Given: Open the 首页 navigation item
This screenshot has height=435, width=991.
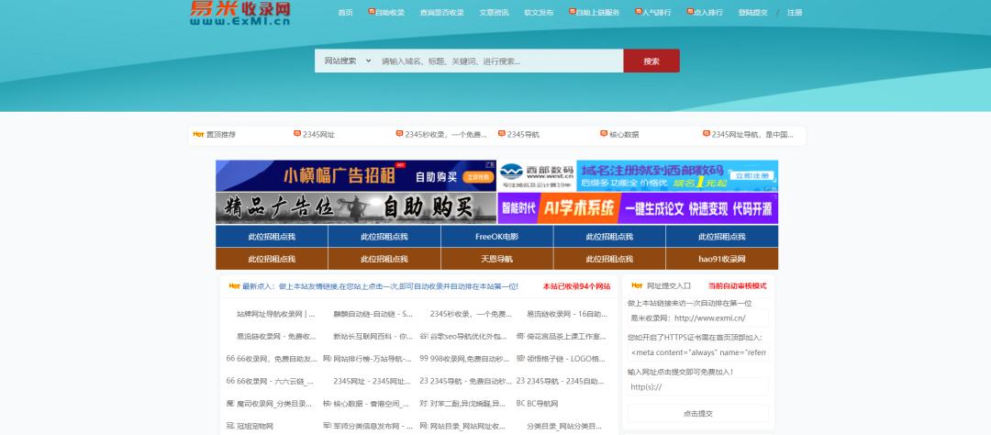Looking at the screenshot, I should (x=345, y=13).
